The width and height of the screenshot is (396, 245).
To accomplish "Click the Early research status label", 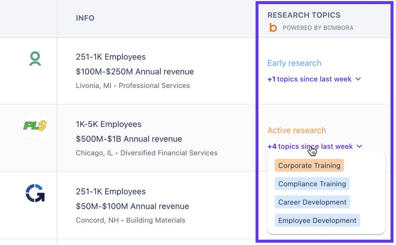I will coord(294,63).
